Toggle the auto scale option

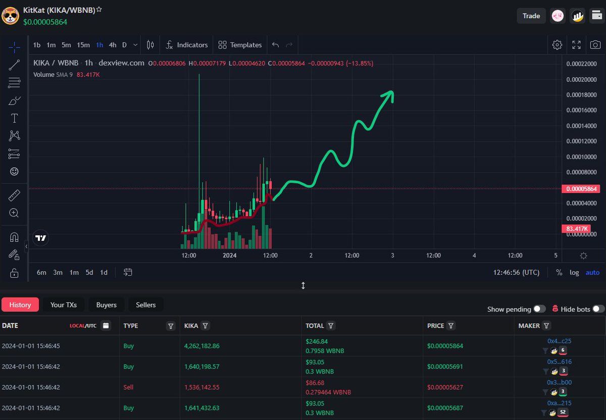(592, 273)
